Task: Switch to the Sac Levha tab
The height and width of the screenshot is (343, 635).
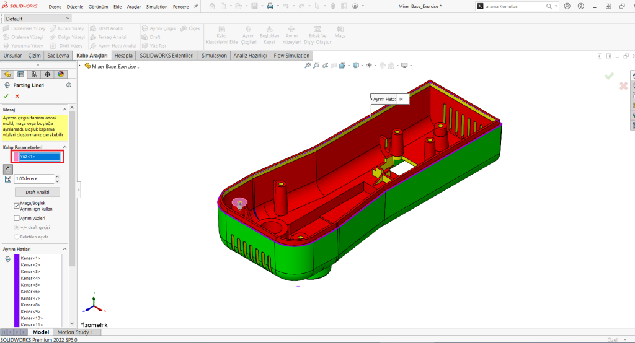Action: click(58, 56)
